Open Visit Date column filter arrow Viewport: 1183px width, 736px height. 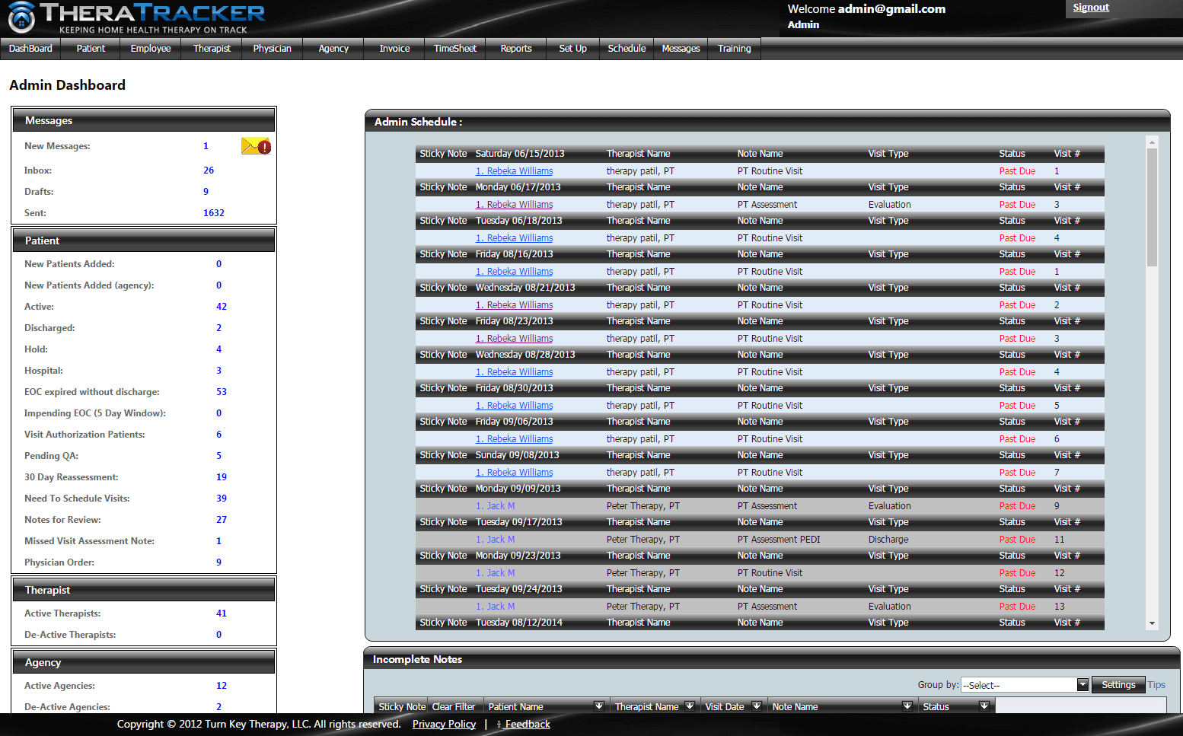[757, 706]
